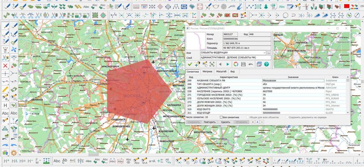364x167 pixels.
Task: Open the 'Масштаб' tab
Action: pyautogui.click(x=222, y=72)
